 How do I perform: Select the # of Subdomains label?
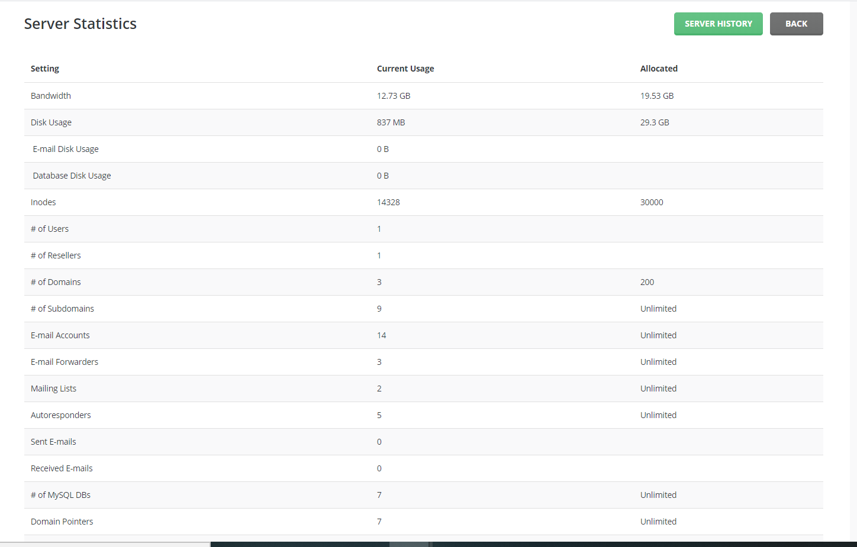pos(62,309)
